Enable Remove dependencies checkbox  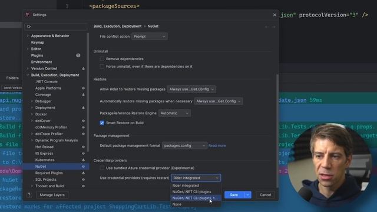click(102, 59)
